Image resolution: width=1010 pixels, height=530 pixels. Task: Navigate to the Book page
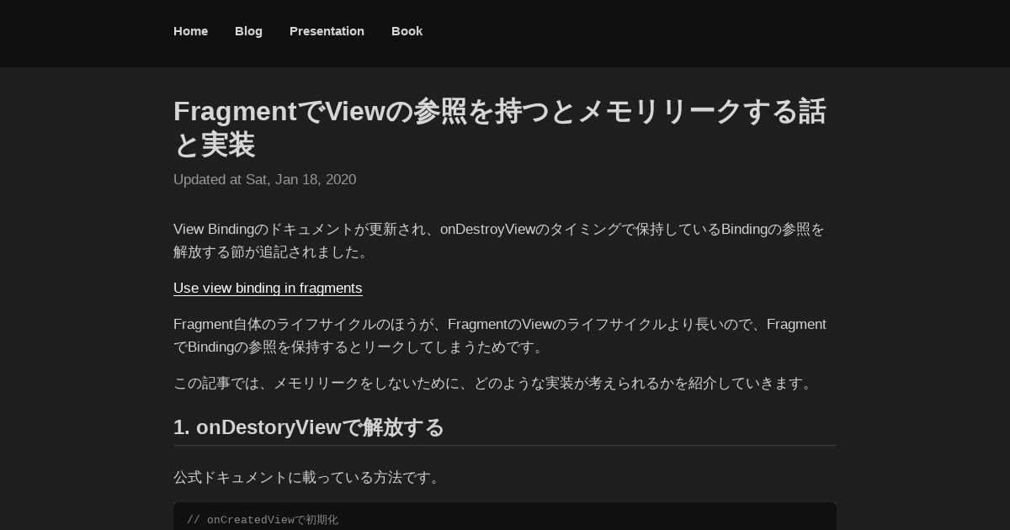407,31
